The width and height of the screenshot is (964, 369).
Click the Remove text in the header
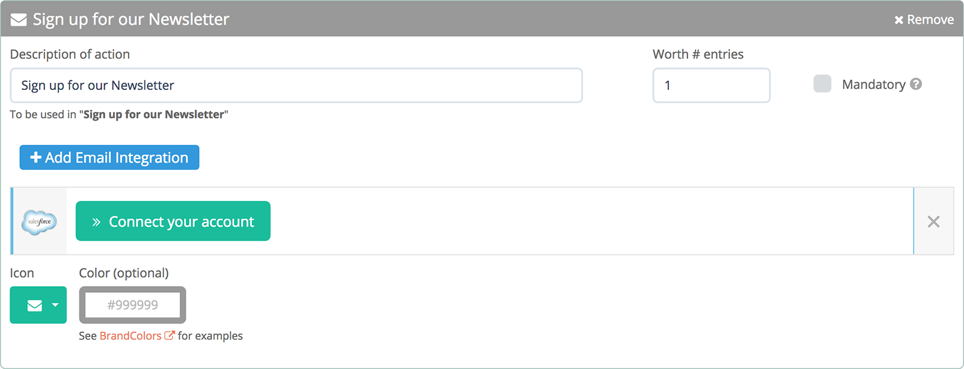point(930,20)
